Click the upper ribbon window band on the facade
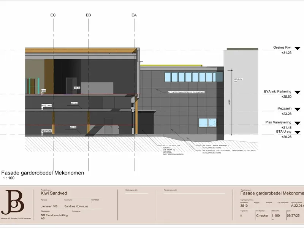 [x=194, y=77]
